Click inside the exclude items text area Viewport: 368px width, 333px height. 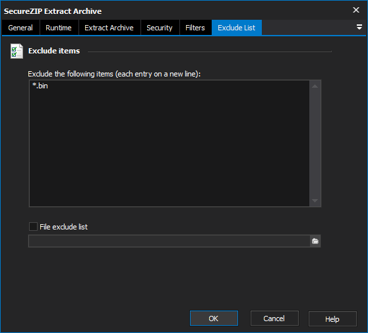coord(169,143)
